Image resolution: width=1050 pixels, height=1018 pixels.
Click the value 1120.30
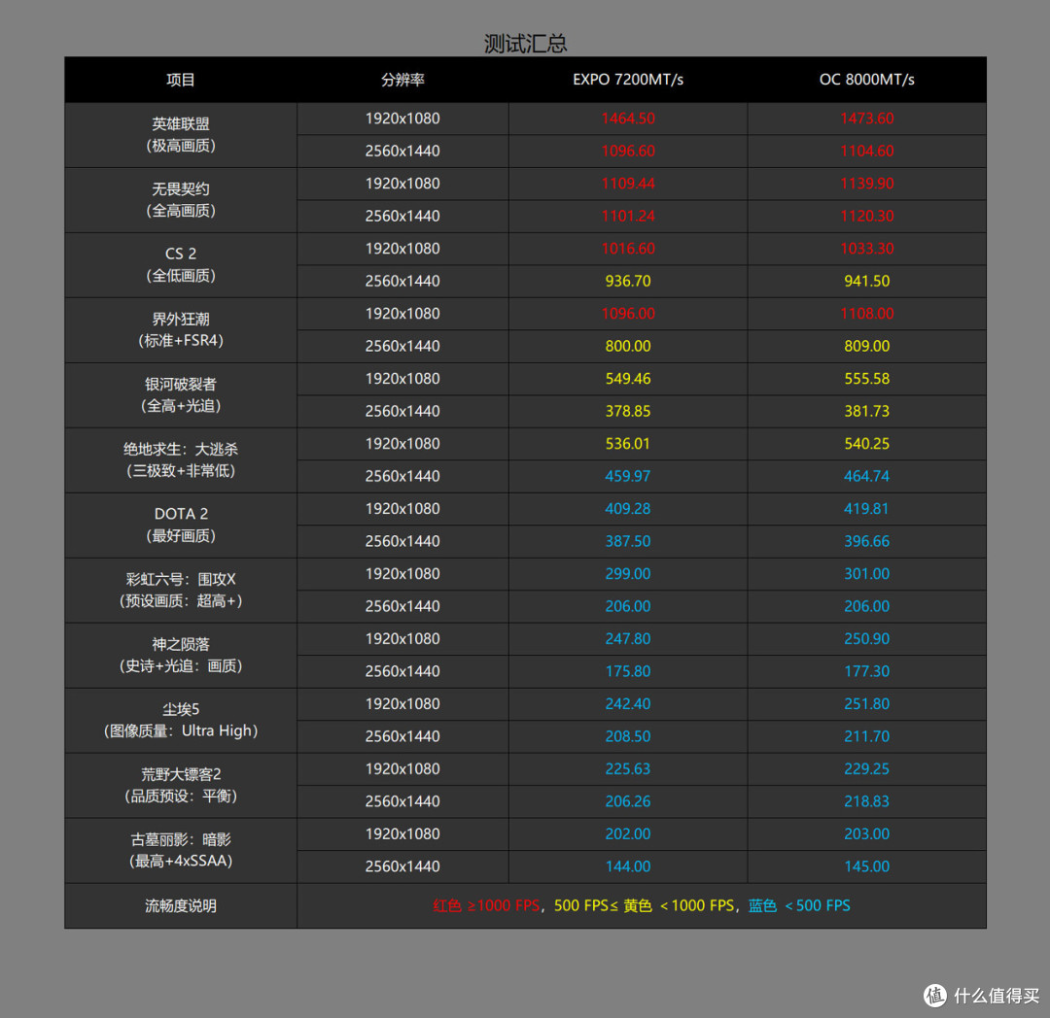(866, 216)
